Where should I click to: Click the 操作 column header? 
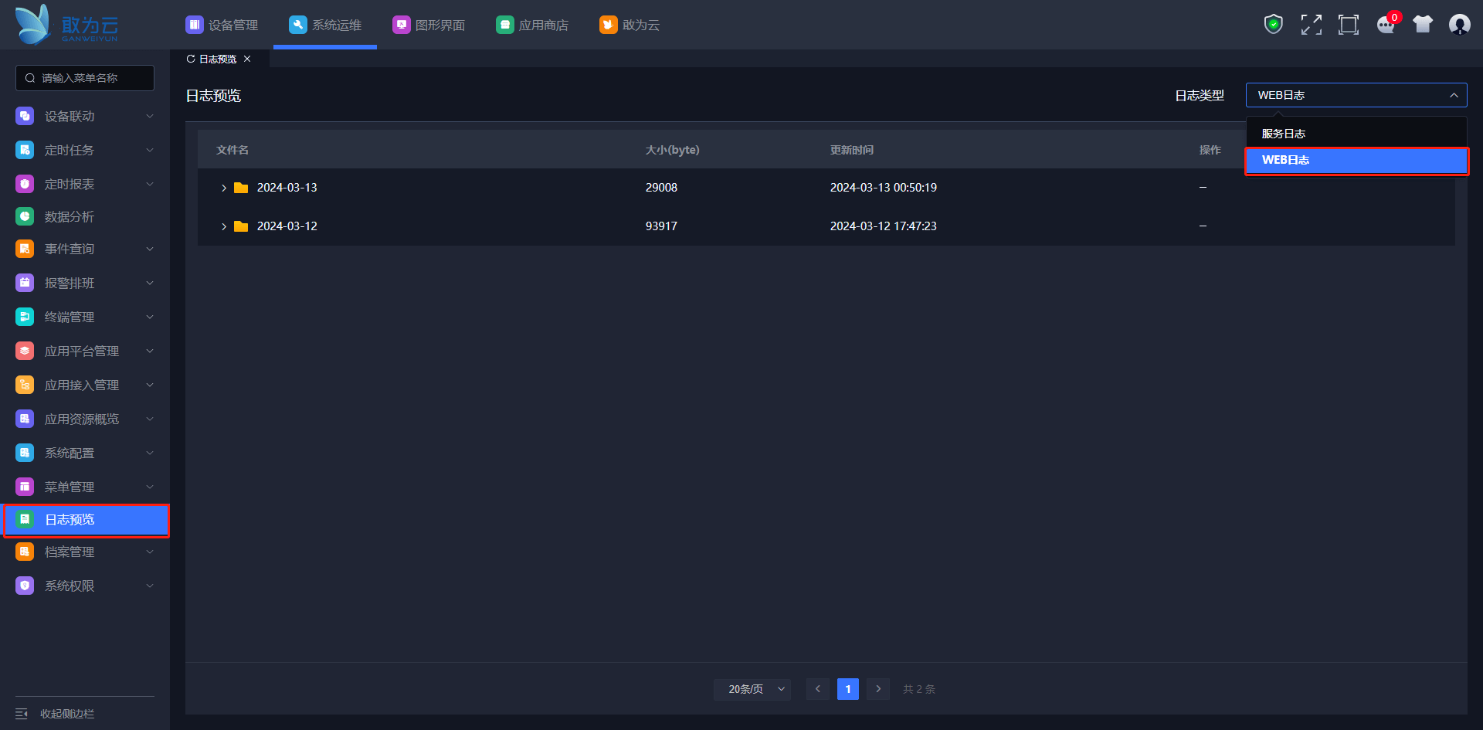pos(1210,150)
